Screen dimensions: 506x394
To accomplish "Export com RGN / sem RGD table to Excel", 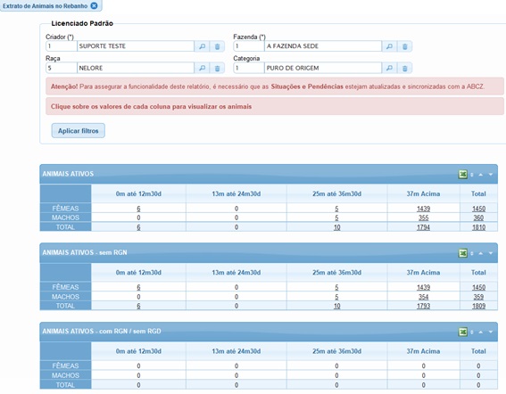I will 463,332.
